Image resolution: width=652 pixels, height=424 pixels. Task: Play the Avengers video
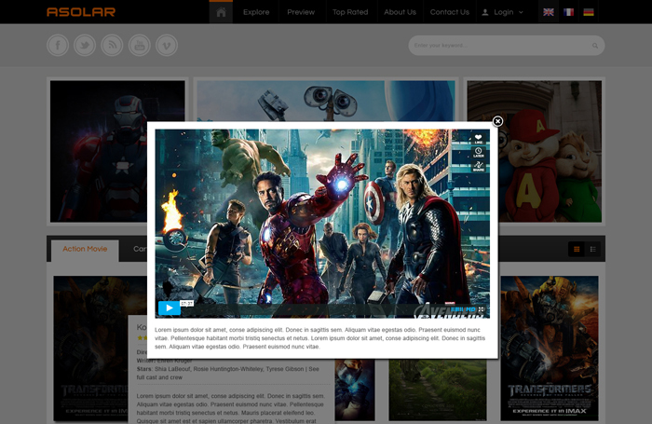tap(170, 308)
